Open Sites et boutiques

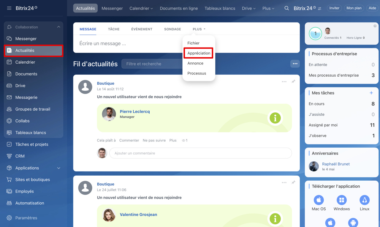34,179
